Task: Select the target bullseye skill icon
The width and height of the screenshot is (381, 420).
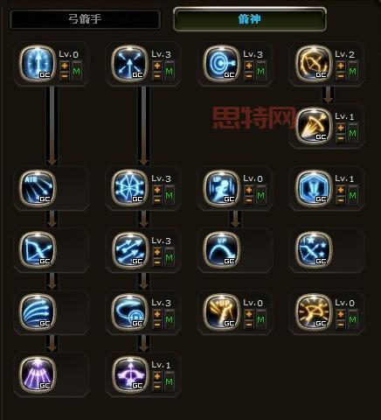Action: point(221,63)
